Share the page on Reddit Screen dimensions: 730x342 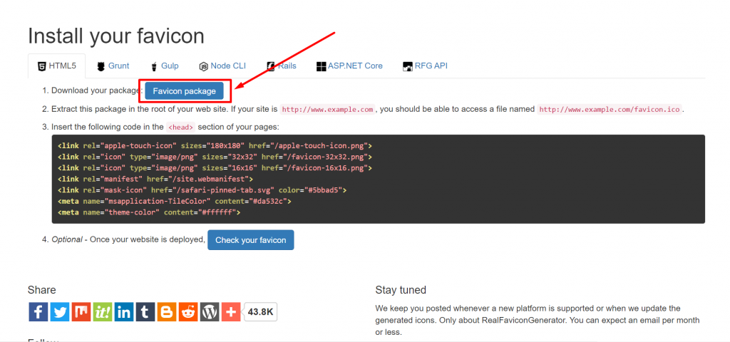188,312
